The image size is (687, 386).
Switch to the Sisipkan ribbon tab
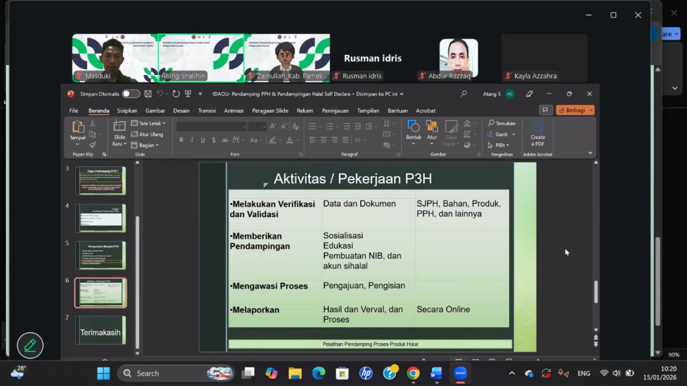(x=127, y=111)
